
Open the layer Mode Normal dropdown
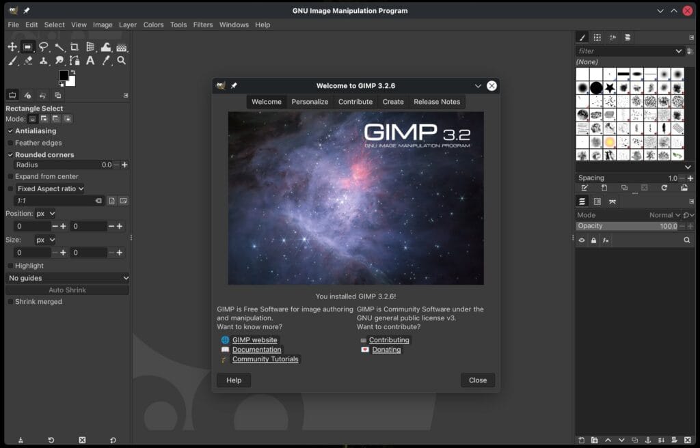click(x=664, y=215)
